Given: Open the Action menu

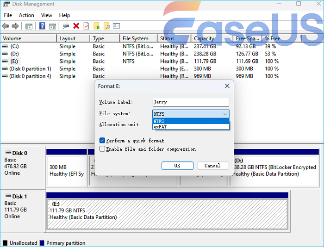Looking at the screenshot, I should pos(26,15).
